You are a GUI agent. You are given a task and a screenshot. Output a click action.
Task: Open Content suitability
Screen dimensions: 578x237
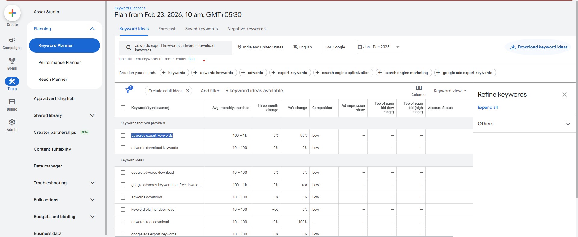(52, 149)
